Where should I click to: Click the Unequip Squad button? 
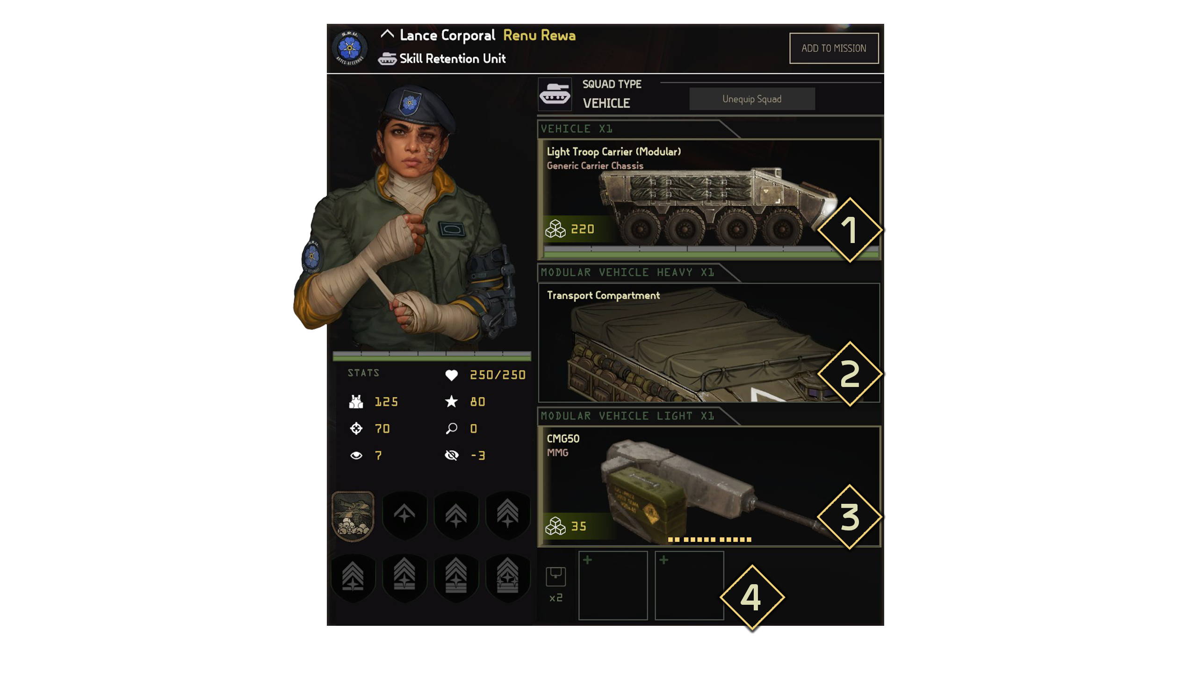[x=752, y=99]
